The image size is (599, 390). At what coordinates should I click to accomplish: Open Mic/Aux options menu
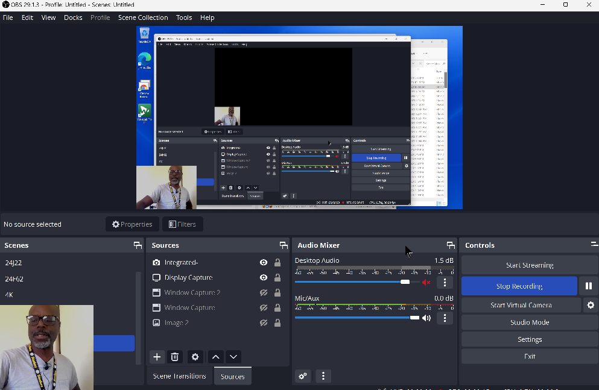tap(445, 318)
